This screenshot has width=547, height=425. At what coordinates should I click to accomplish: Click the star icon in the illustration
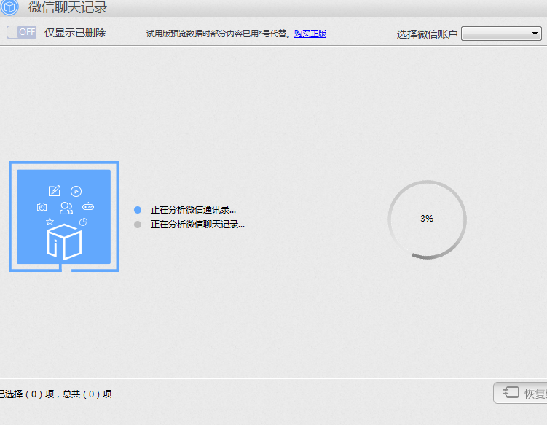pyautogui.click(x=50, y=221)
